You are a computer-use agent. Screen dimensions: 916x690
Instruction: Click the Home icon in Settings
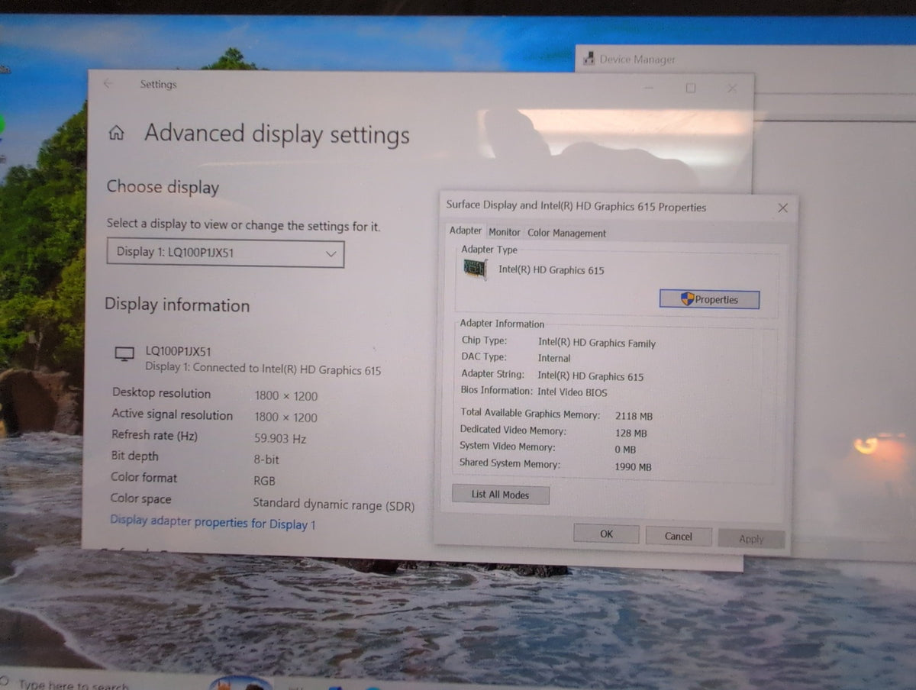tap(117, 134)
